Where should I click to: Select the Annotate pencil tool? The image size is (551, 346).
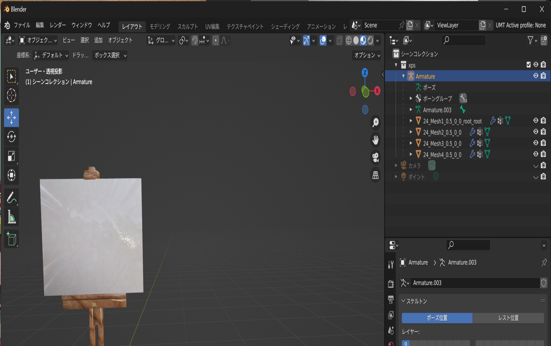point(12,197)
